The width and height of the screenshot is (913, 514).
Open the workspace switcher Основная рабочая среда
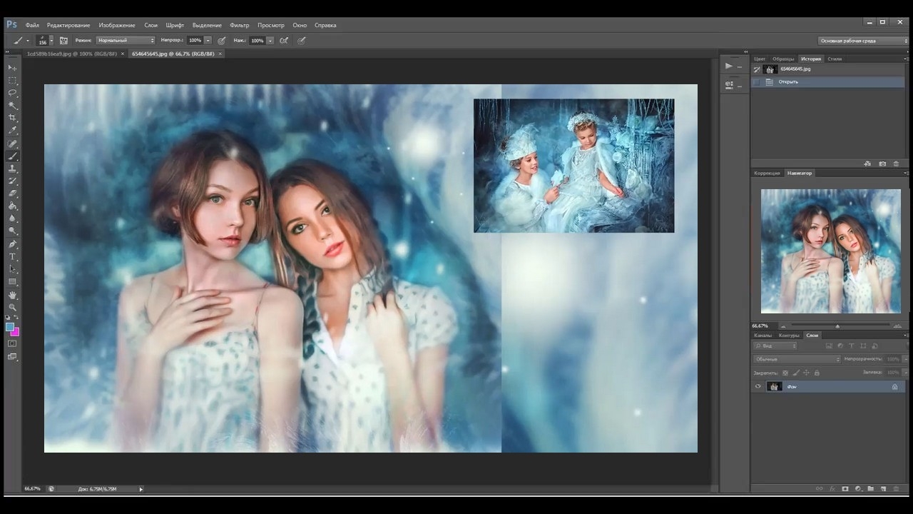tap(863, 41)
